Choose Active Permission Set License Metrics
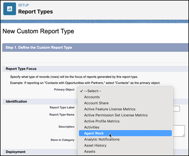 click(x=125, y=115)
